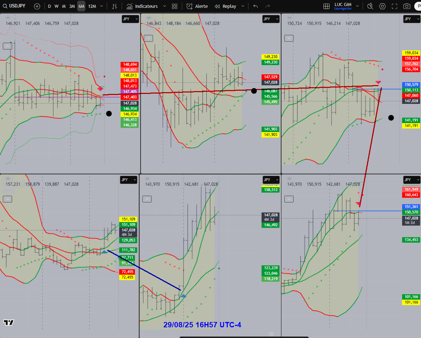
Task: Undo the last chart action
Action: click(x=256, y=6)
